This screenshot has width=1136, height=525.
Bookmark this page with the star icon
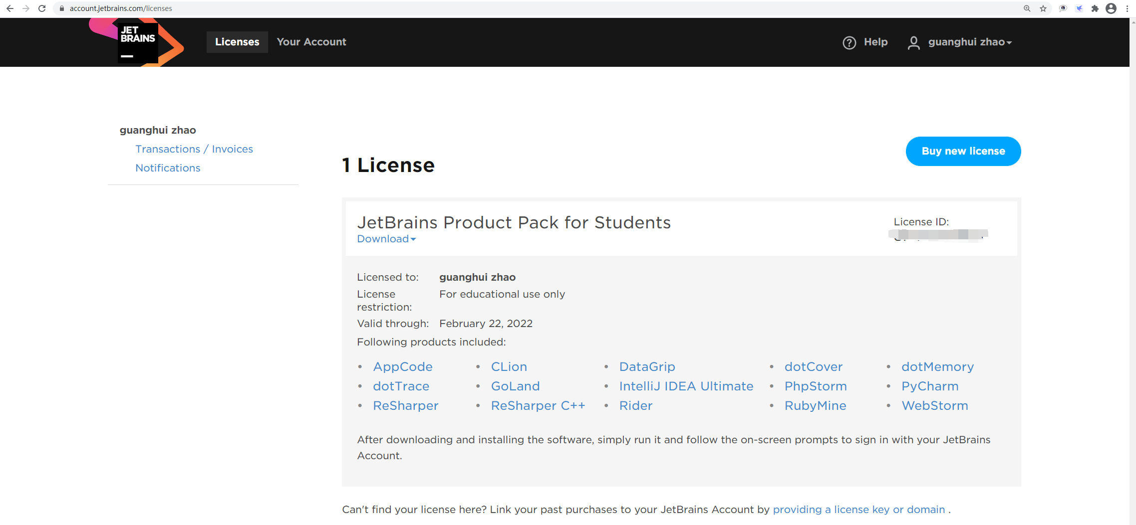(1043, 8)
